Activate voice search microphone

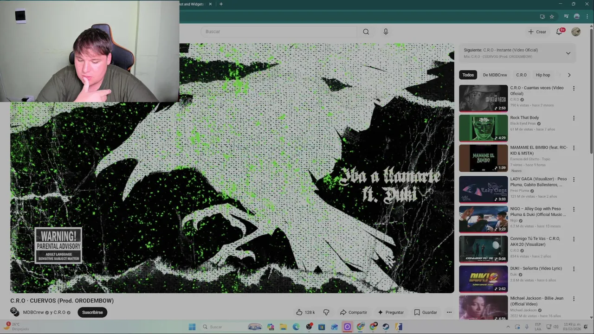pyautogui.click(x=386, y=32)
